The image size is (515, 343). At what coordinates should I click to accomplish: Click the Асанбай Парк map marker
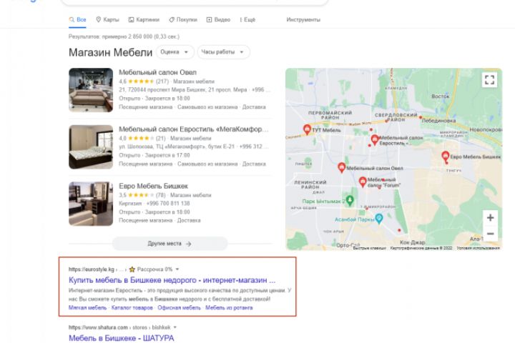[379, 219]
